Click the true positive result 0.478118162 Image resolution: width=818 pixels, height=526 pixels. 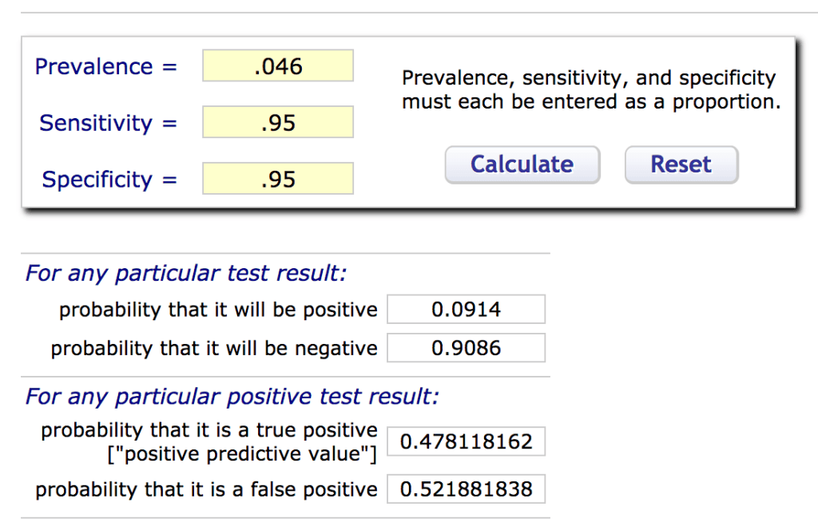pyautogui.click(x=466, y=441)
